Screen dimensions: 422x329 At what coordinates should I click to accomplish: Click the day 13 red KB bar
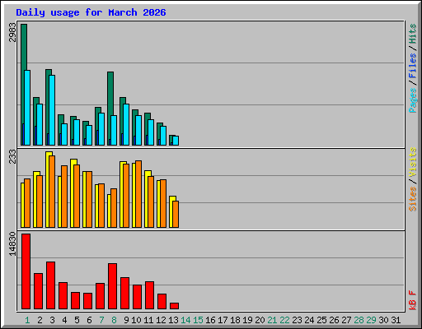coord(174,306)
